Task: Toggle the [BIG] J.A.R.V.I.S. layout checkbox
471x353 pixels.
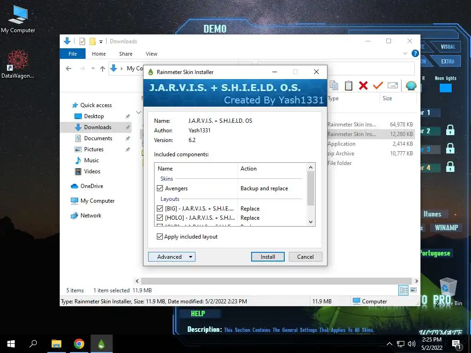Action: (160, 208)
